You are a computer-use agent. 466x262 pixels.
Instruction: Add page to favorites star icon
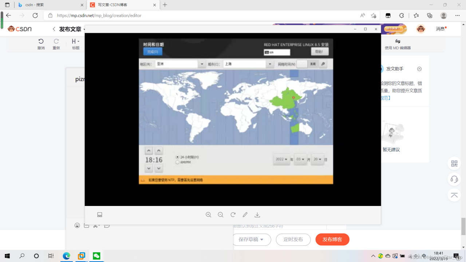(374, 15)
